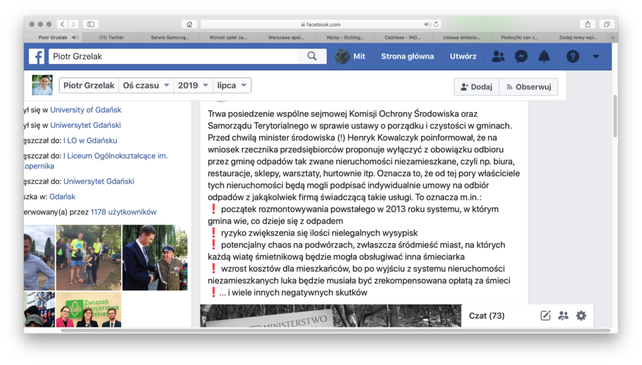Switch to the Wzrost opłat za... tab

coord(228,37)
